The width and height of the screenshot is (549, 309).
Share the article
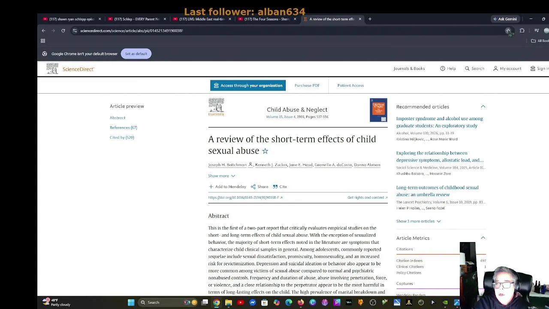259,187
